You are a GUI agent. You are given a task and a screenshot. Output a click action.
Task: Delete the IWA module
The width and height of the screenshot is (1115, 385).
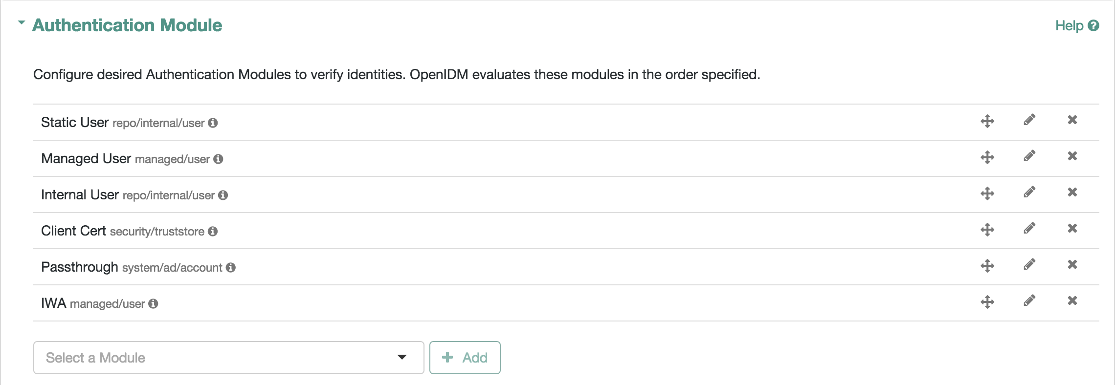click(x=1072, y=300)
